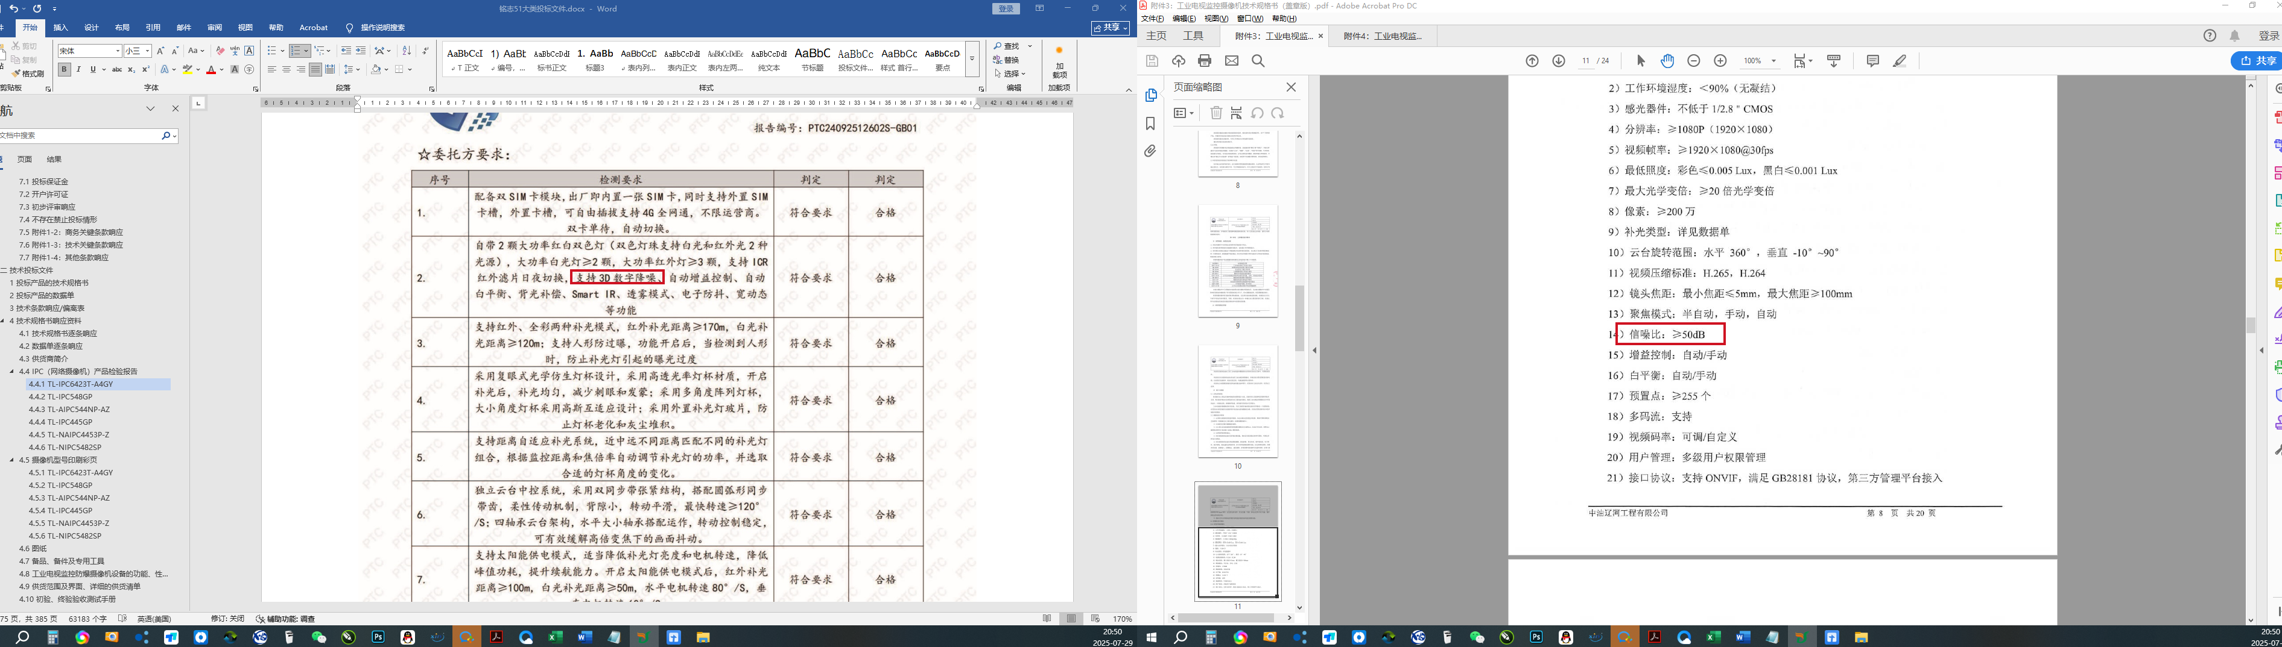Select the highlighter pen tool in Acrobat
The width and height of the screenshot is (2282, 647).
tap(1900, 61)
